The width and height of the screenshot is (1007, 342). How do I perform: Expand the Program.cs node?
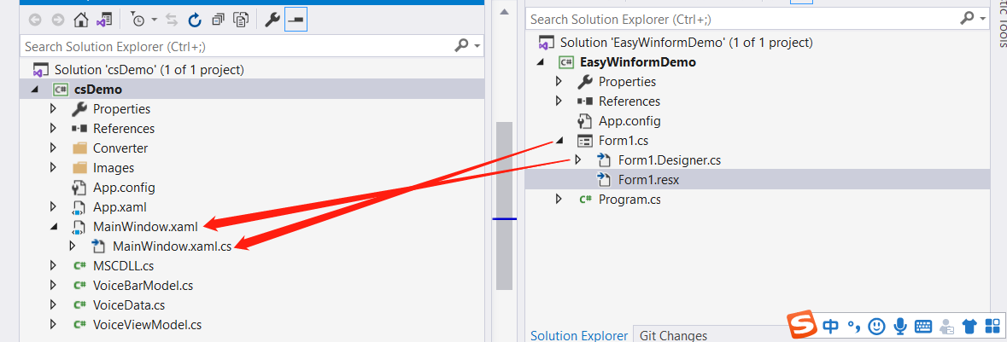(559, 200)
